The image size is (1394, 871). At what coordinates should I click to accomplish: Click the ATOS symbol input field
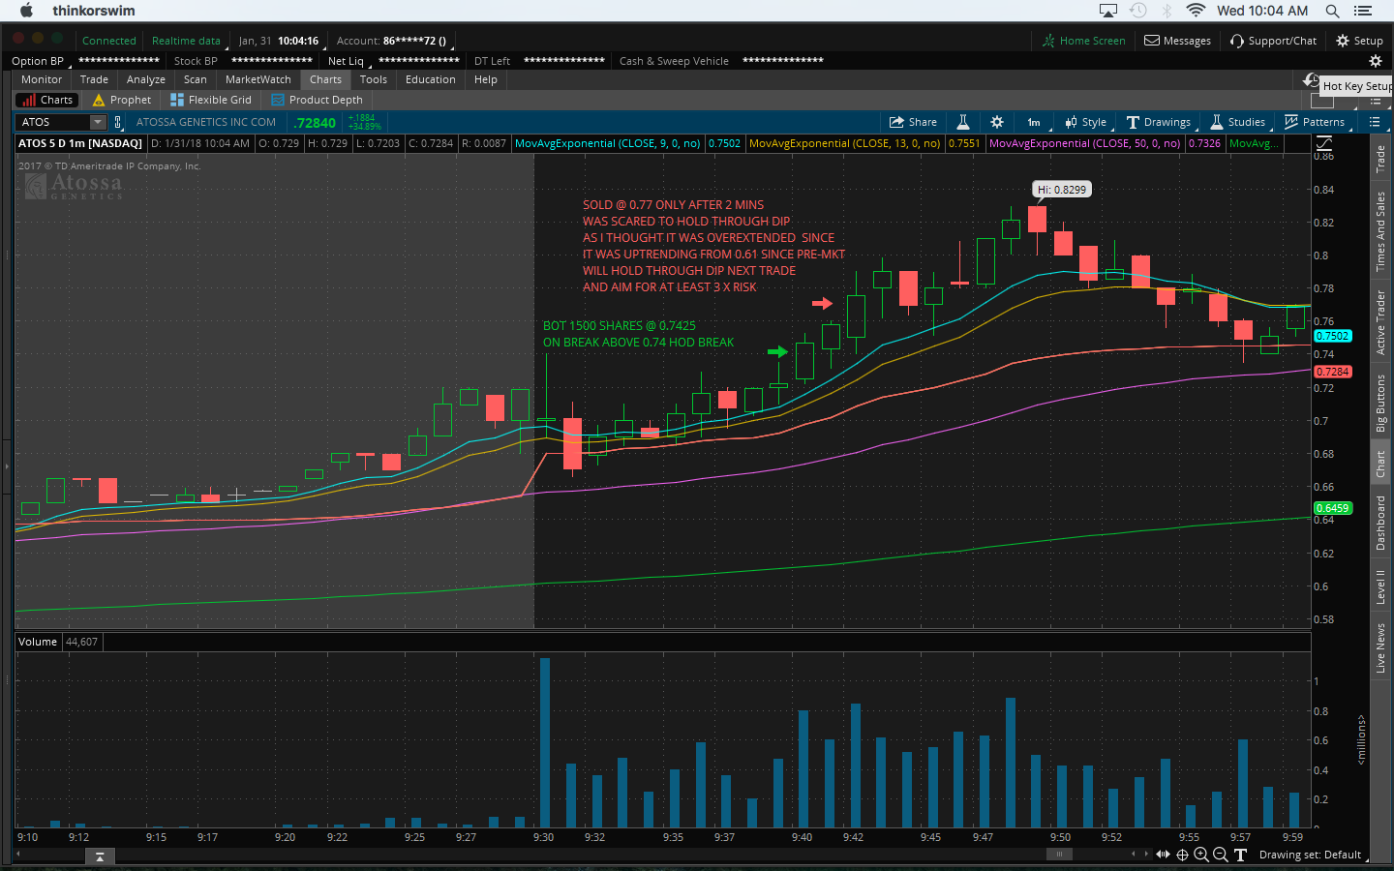pos(54,122)
